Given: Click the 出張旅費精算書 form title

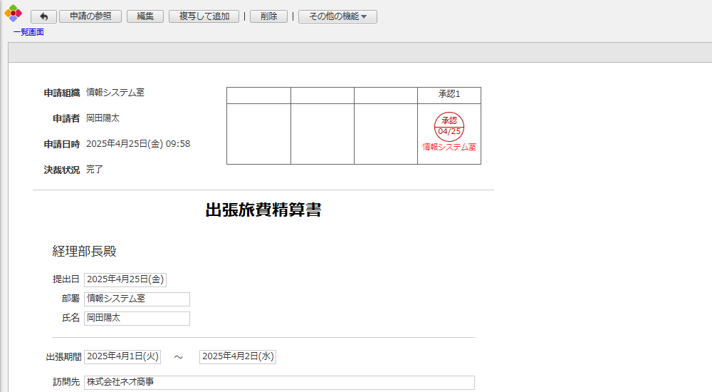Looking at the screenshot, I should pyautogui.click(x=263, y=210).
